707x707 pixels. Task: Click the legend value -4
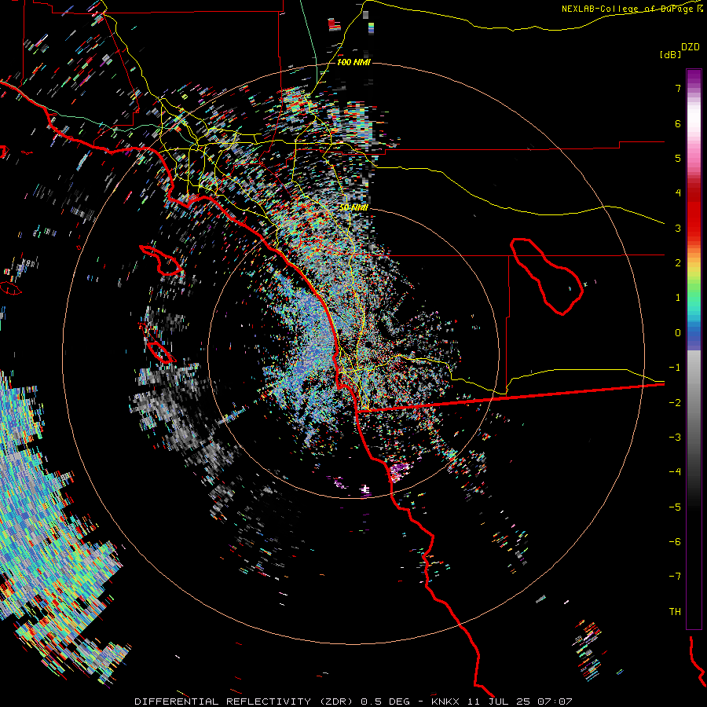point(675,472)
